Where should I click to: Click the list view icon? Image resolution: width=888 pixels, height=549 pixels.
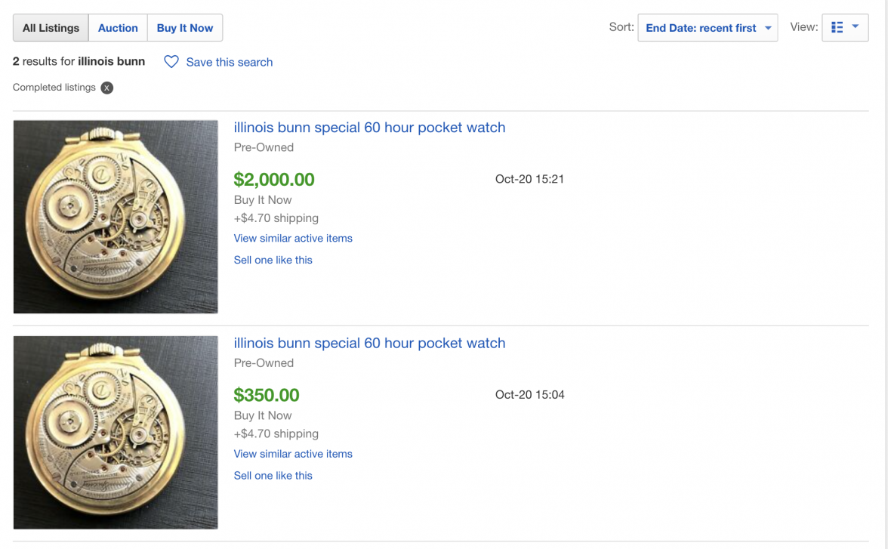pos(837,28)
